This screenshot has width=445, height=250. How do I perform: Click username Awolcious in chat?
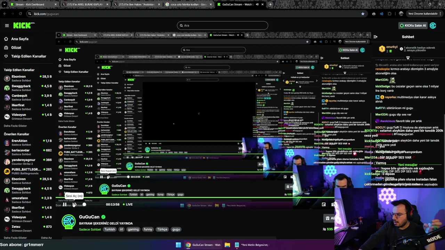pos(387,121)
